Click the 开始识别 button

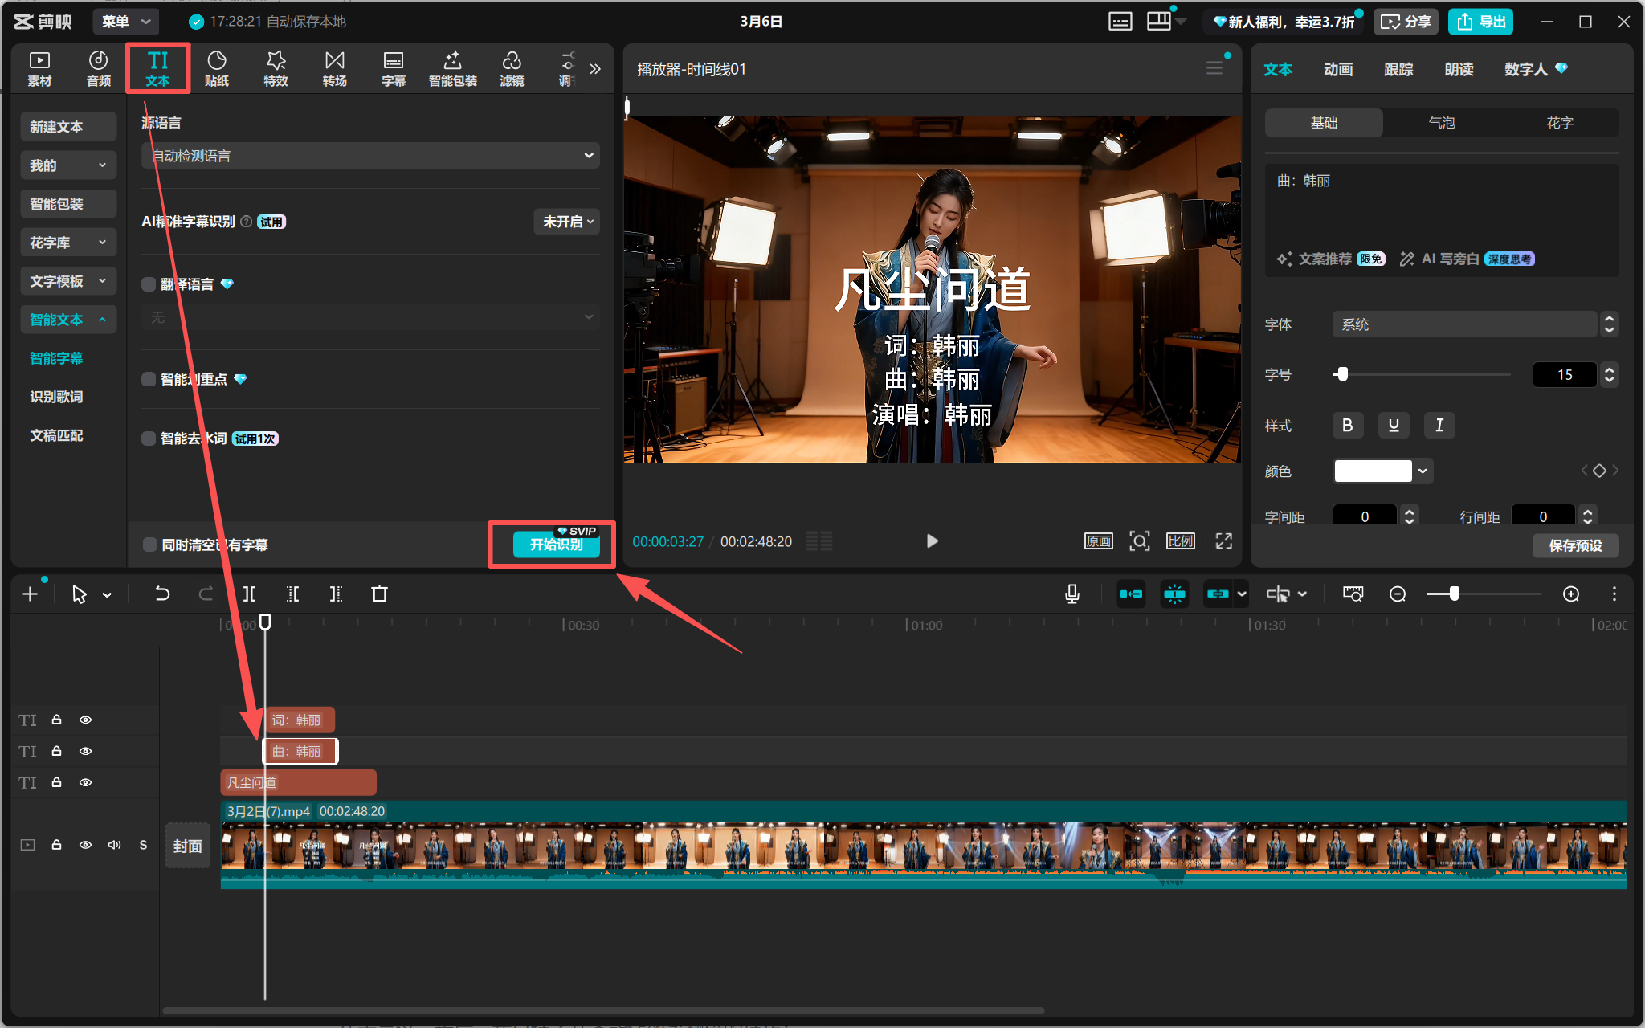[x=556, y=545]
